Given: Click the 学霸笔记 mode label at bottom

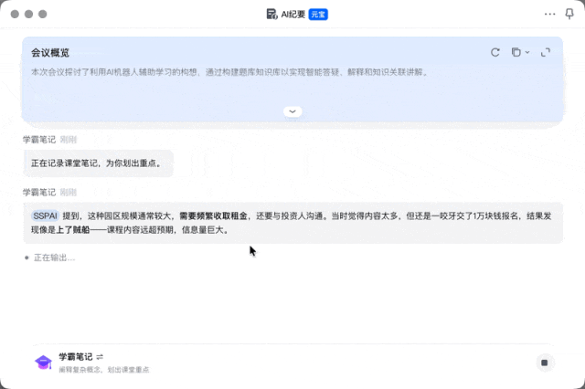Looking at the screenshot, I should pyautogui.click(x=75, y=357).
